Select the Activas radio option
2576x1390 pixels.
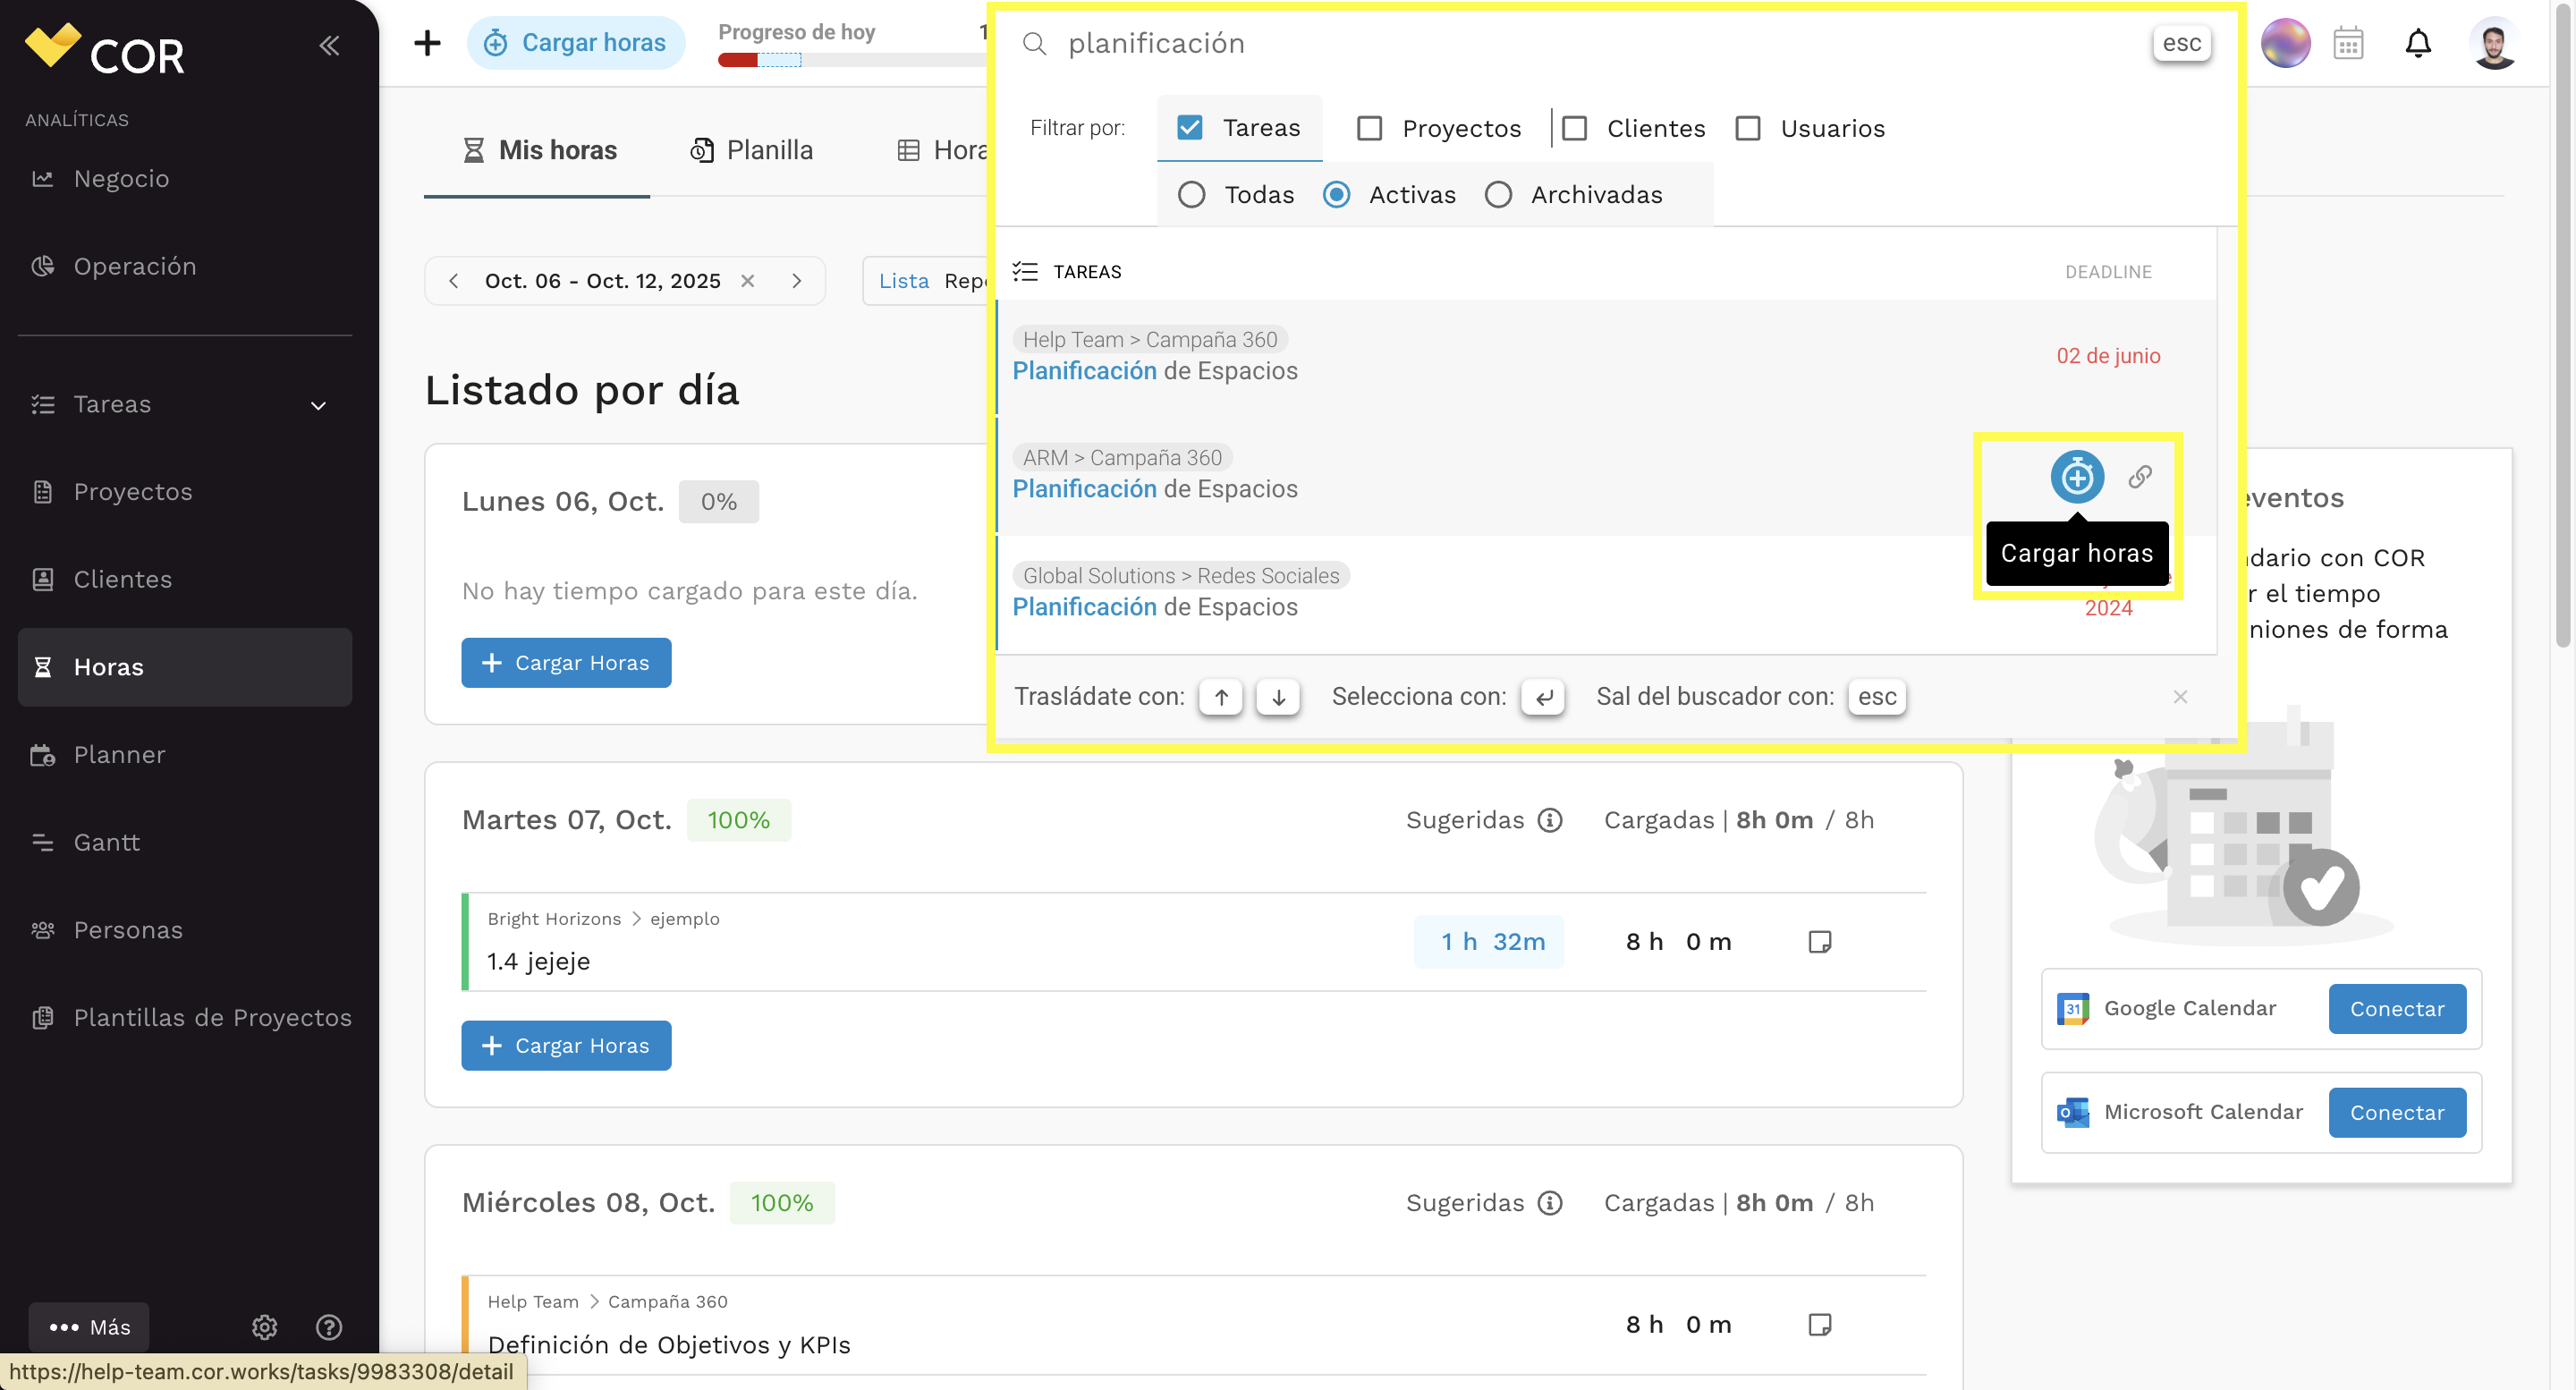point(1336,194)
